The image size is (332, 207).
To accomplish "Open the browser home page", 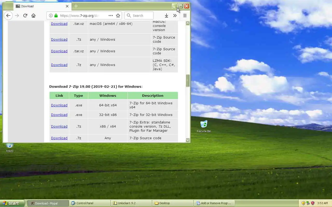I will (x=33, y=16).
